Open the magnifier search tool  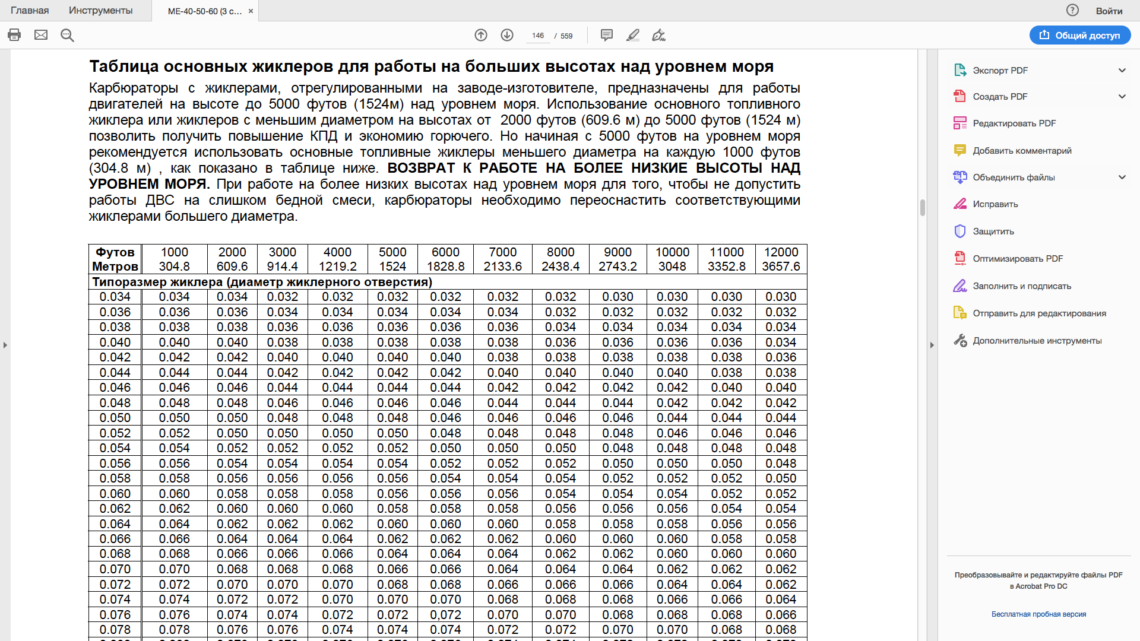click(x=67, y=35)
